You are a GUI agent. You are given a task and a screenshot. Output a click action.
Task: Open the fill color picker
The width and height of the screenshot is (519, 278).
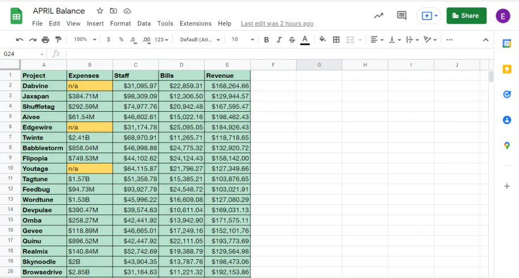(x=322, y=39)
